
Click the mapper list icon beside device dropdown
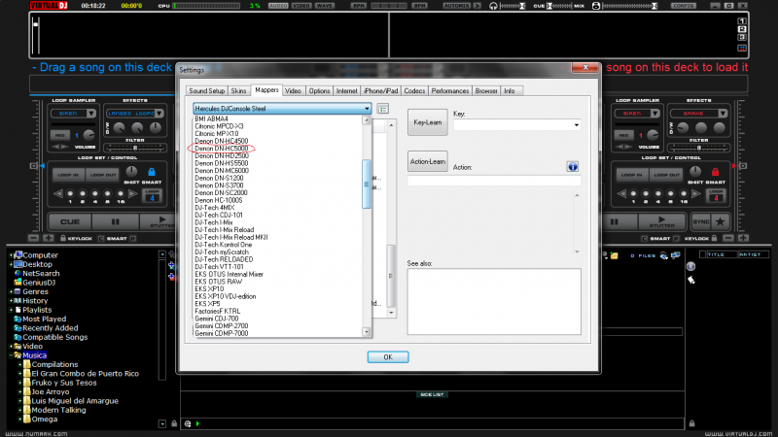click(383, 109)
